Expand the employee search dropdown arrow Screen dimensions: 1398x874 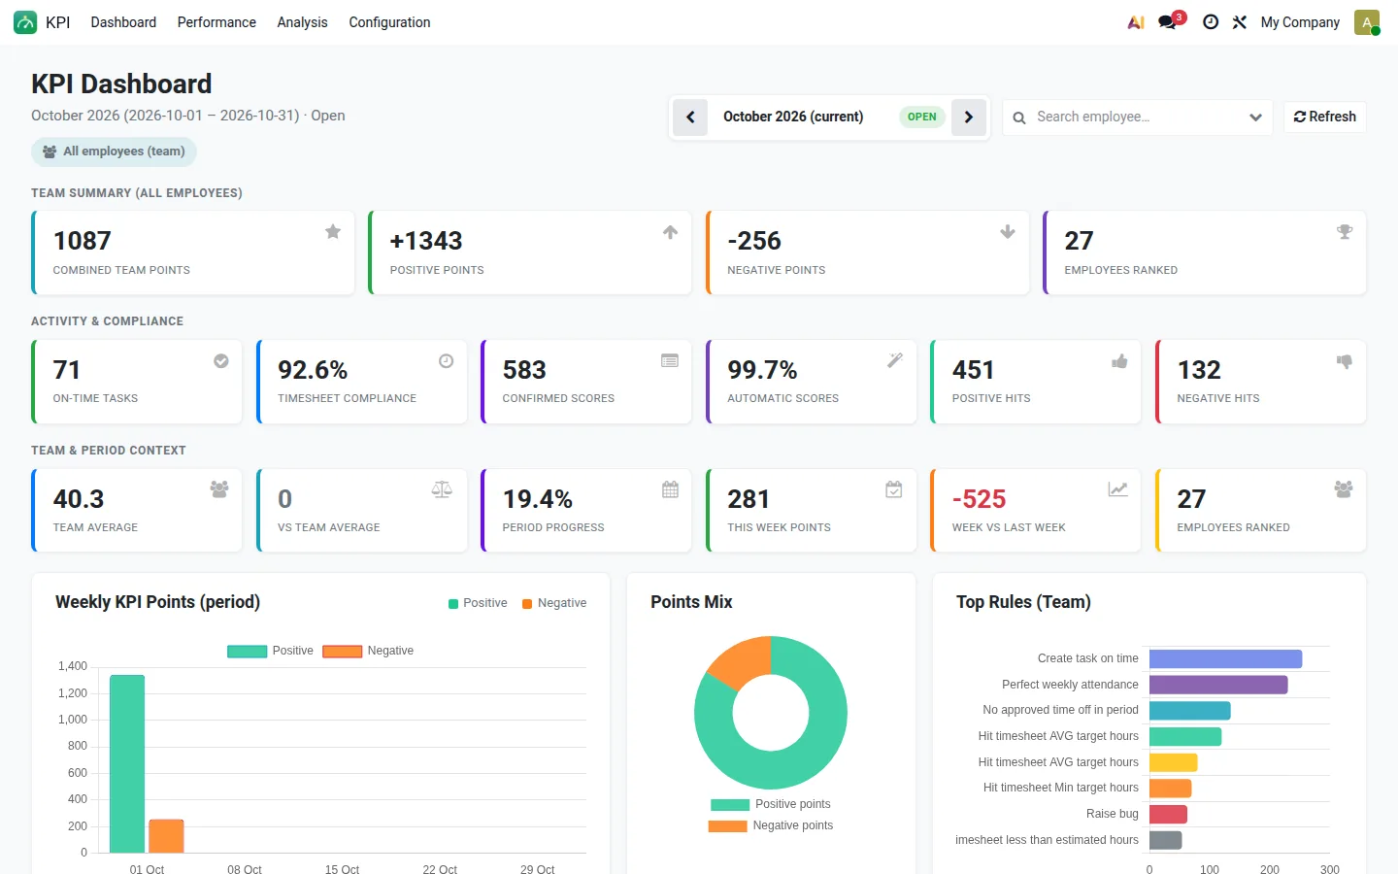pyautogui.click(x=1255, y=118)
